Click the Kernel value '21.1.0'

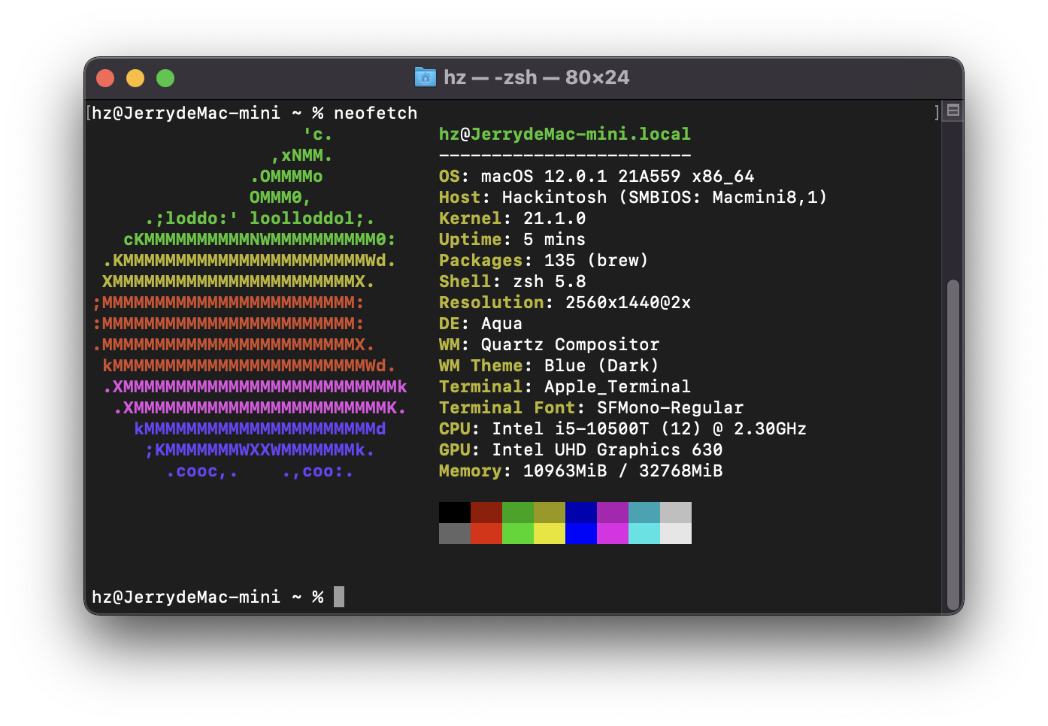click(x=554, y=218)
